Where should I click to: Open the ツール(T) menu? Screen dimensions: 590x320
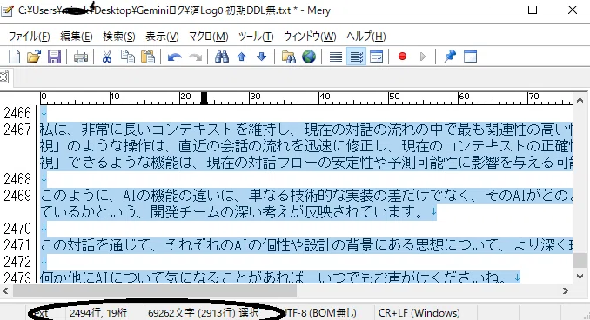click(x=256, y=37)
